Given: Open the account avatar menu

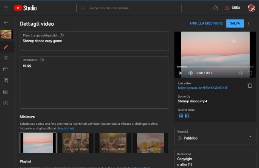Looking at the screenshot, I should [x=251, y=8].
